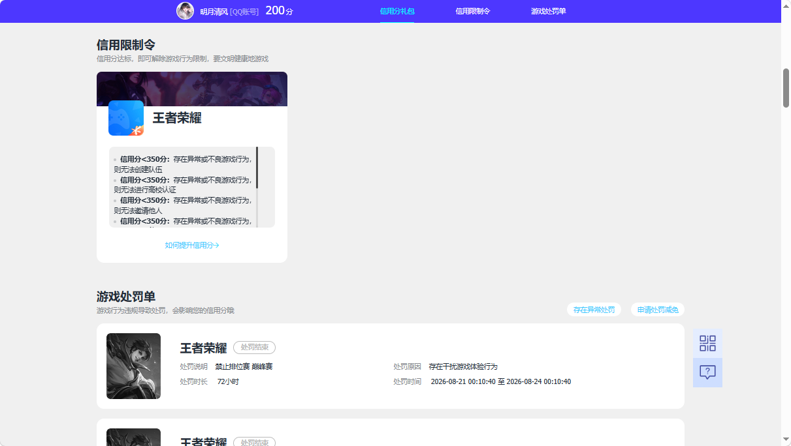Click the 禁止排位赛 巅峰赛 punishment description

[244, 366]
